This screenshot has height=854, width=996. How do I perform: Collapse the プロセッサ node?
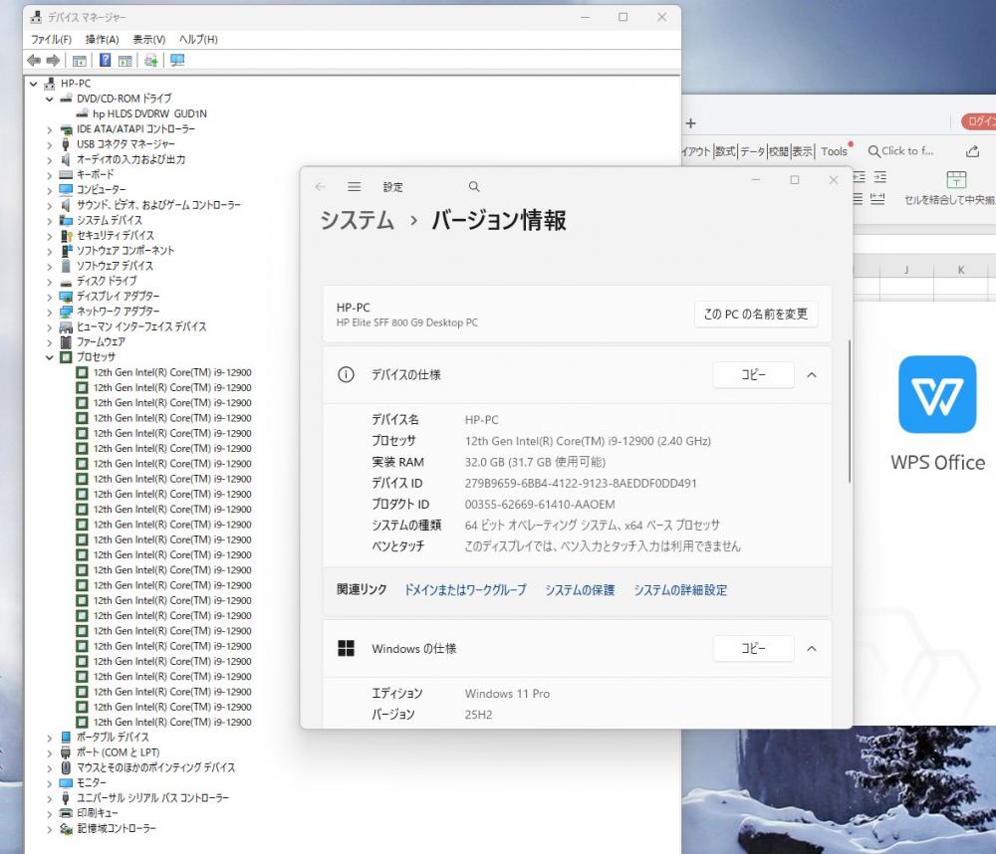[50, 357]
